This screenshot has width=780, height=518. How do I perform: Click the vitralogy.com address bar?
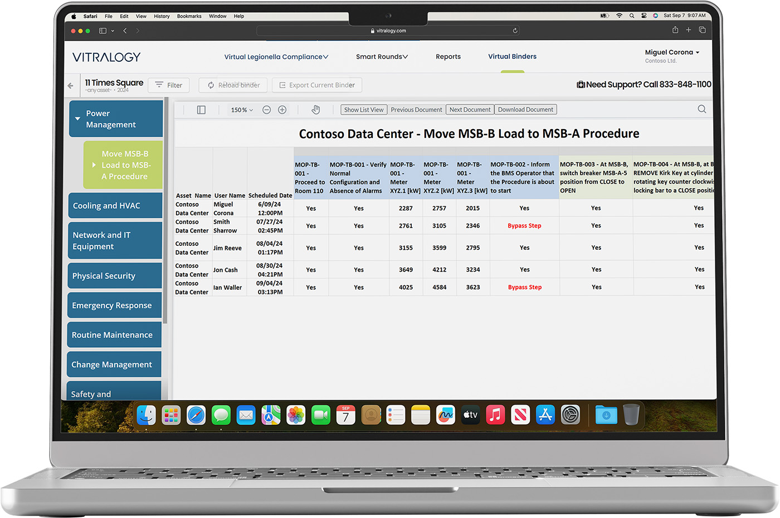[x=388, y=31]
